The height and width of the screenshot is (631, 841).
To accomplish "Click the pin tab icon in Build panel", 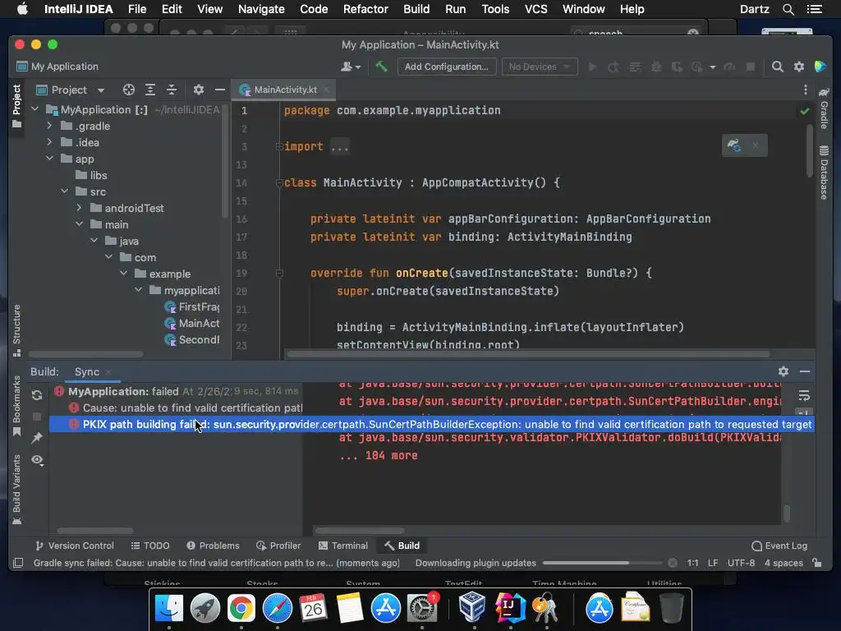I will pyautogui.click(x=37, y=438).
